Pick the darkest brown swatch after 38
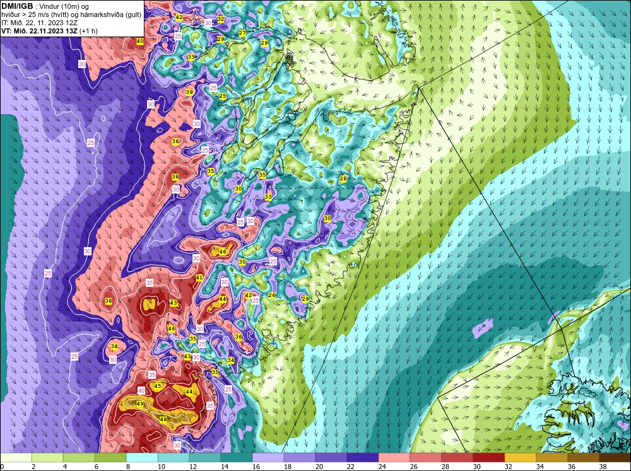Viewport: 631px width, 471px height. 615,458
